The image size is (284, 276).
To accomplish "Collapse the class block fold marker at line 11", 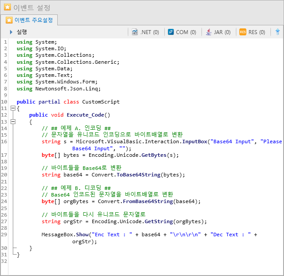I will coord(13,108).
